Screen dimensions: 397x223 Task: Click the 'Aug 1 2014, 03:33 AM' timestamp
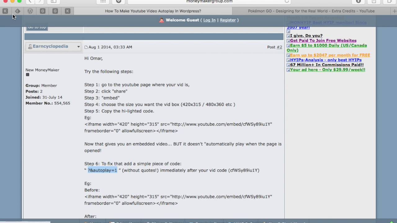click(110, 47)
